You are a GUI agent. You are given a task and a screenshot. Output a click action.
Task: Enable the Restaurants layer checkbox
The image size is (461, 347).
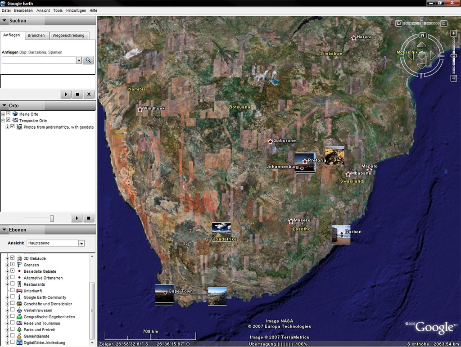point(12,284)
